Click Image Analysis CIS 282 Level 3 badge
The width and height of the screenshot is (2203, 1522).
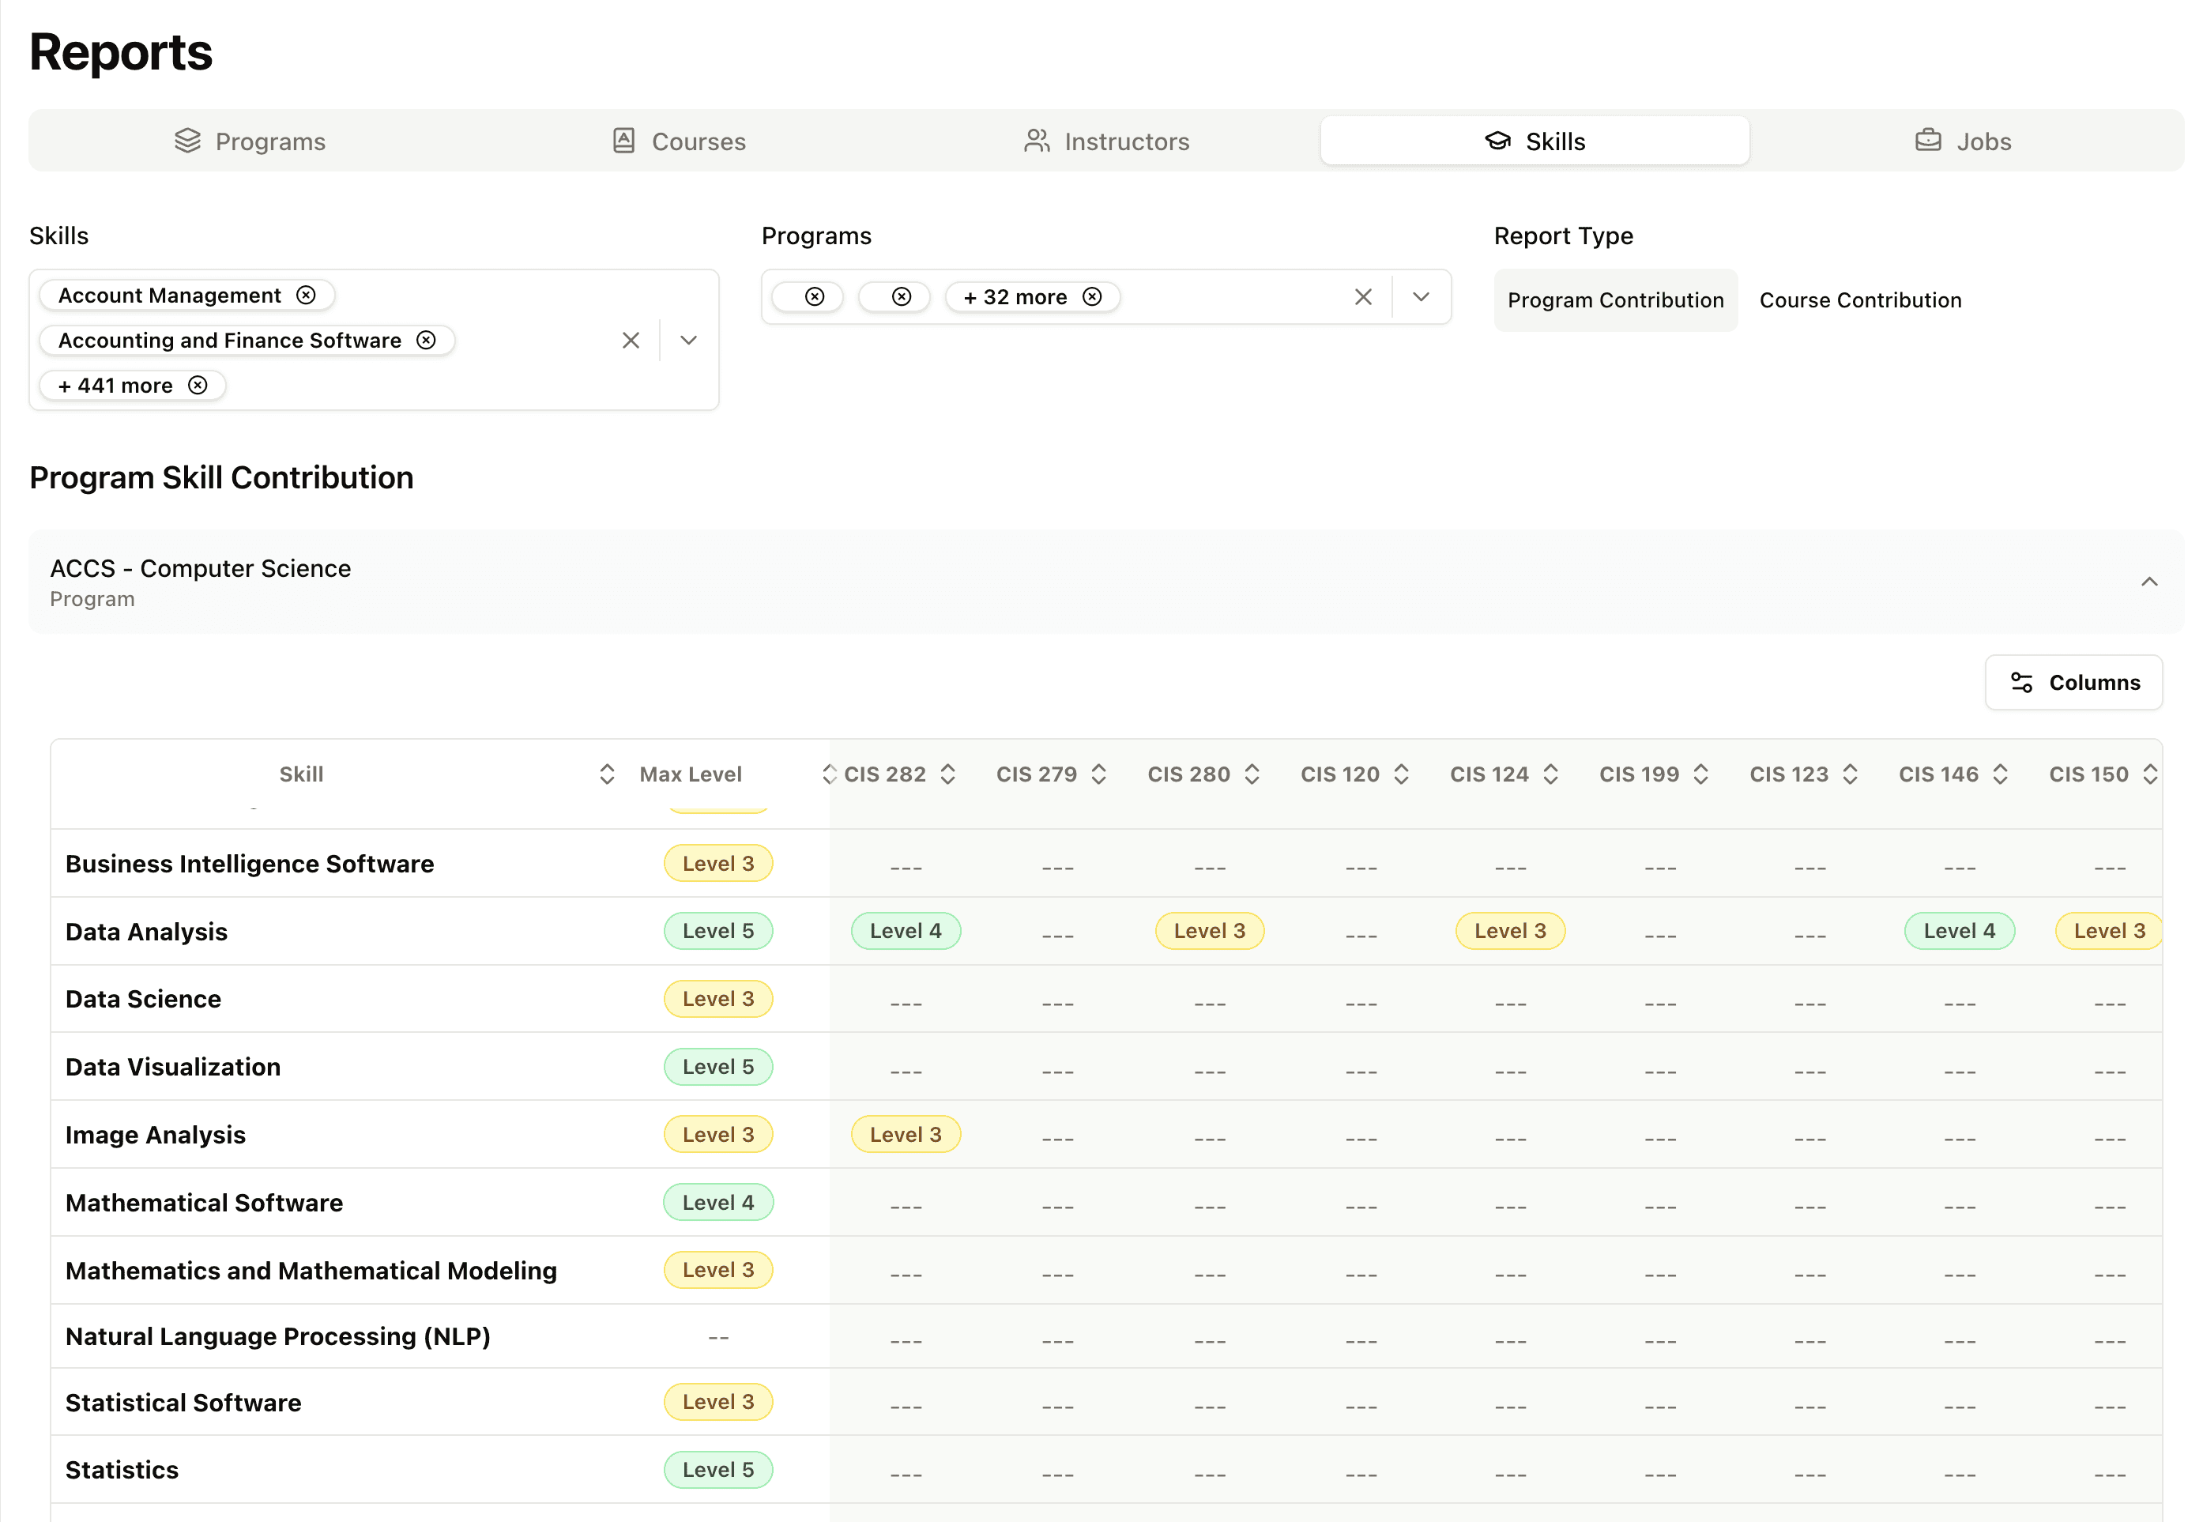point(905,1135)
